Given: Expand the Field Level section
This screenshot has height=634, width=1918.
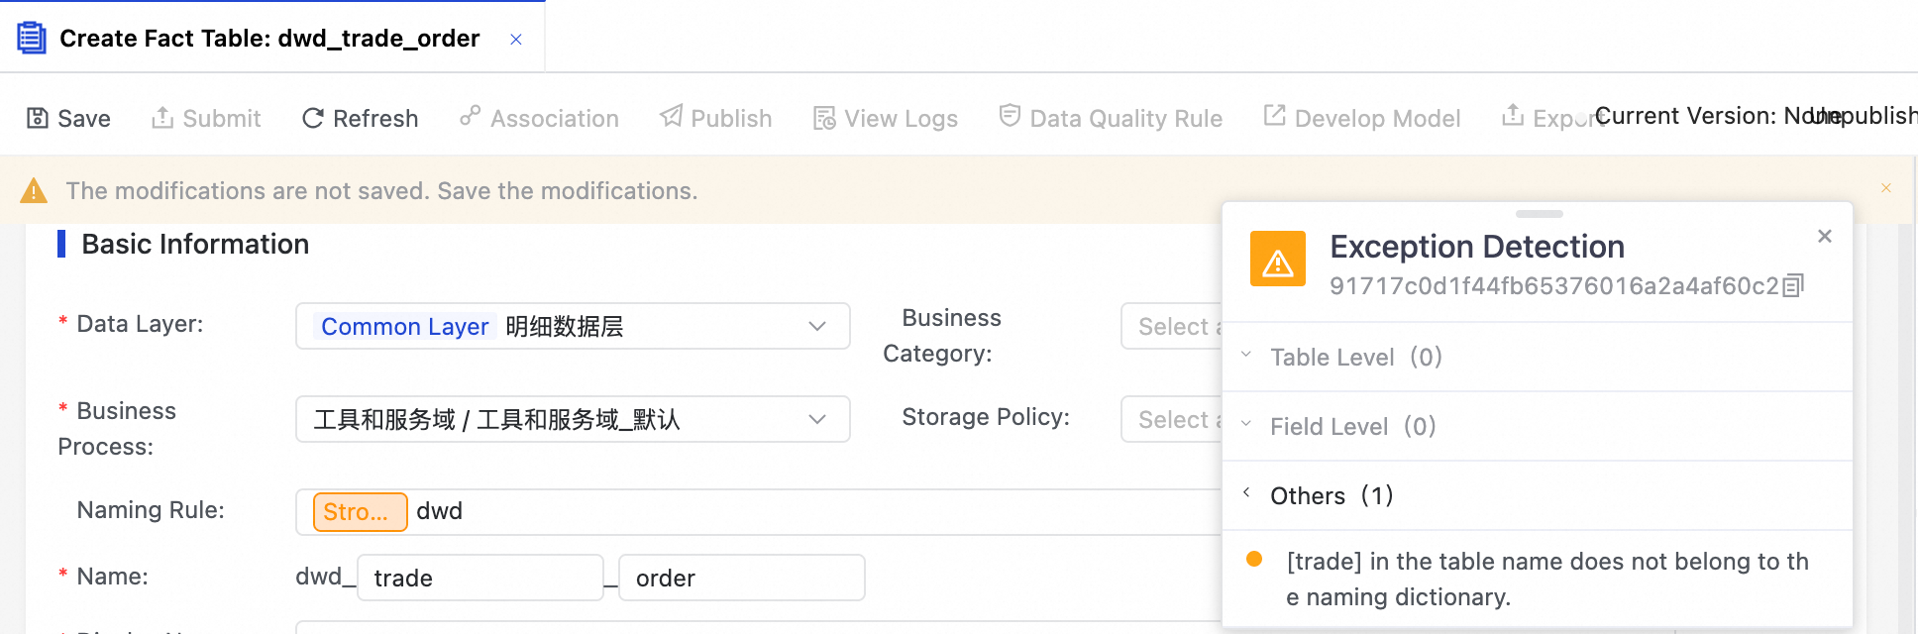Looking at the screenshot, I should tap(1247, 425).
